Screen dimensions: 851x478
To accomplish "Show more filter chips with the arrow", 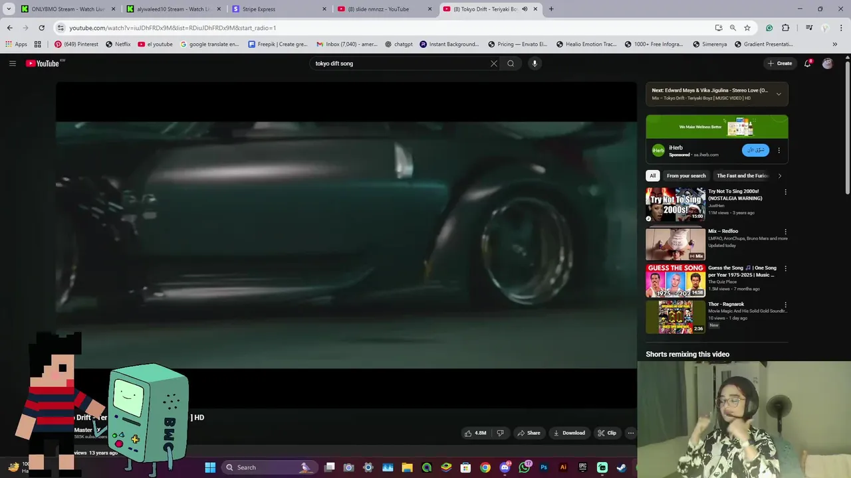I will point(780,176).
